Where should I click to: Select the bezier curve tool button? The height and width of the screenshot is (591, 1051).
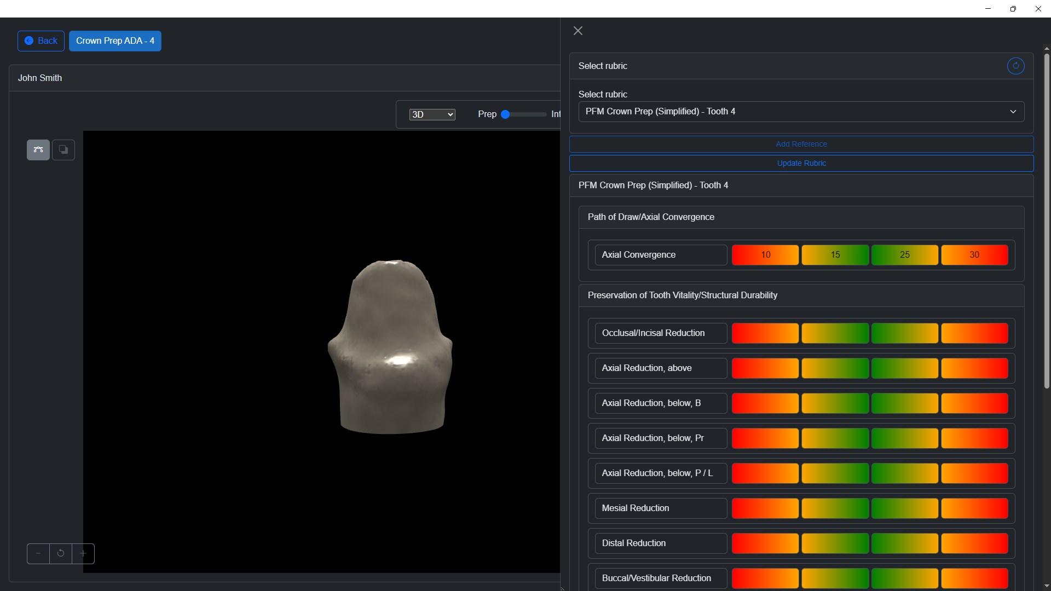(38, 150)
